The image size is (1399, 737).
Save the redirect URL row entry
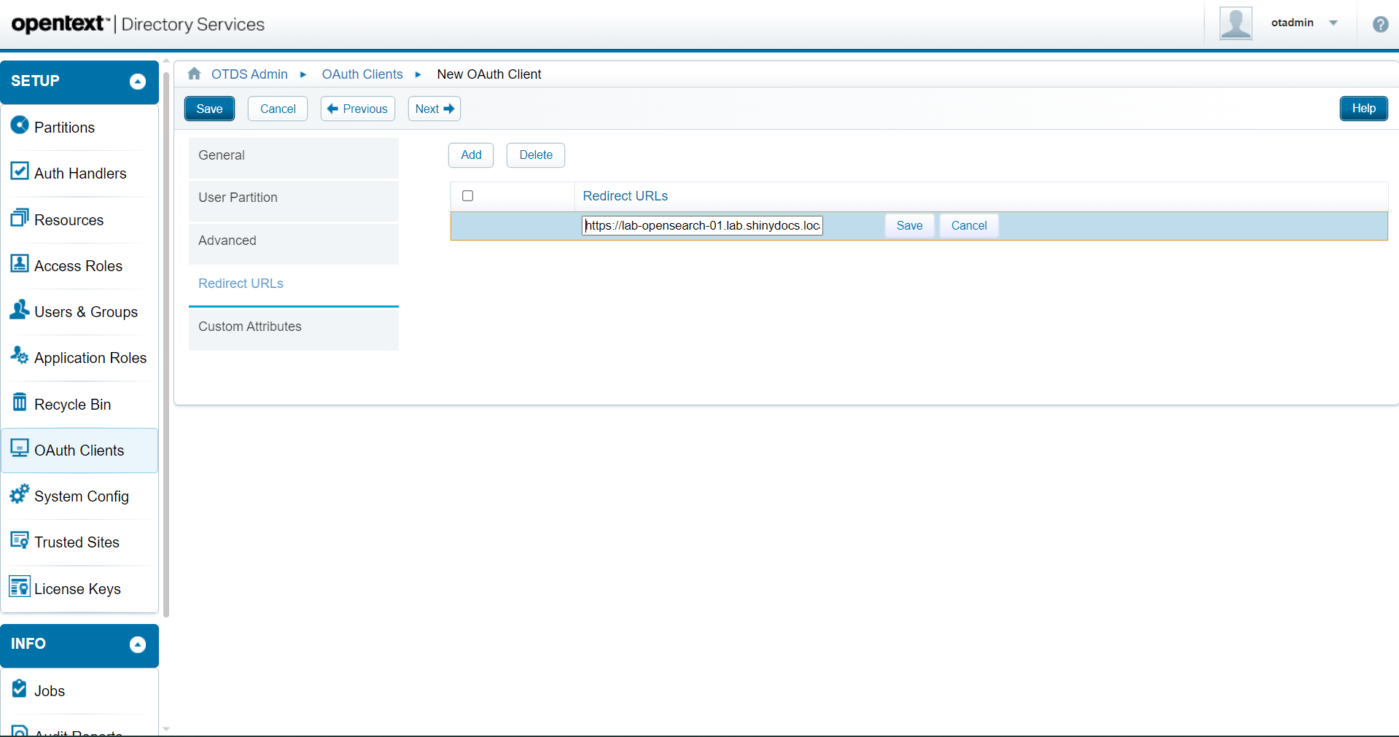(x=909, y=226)
